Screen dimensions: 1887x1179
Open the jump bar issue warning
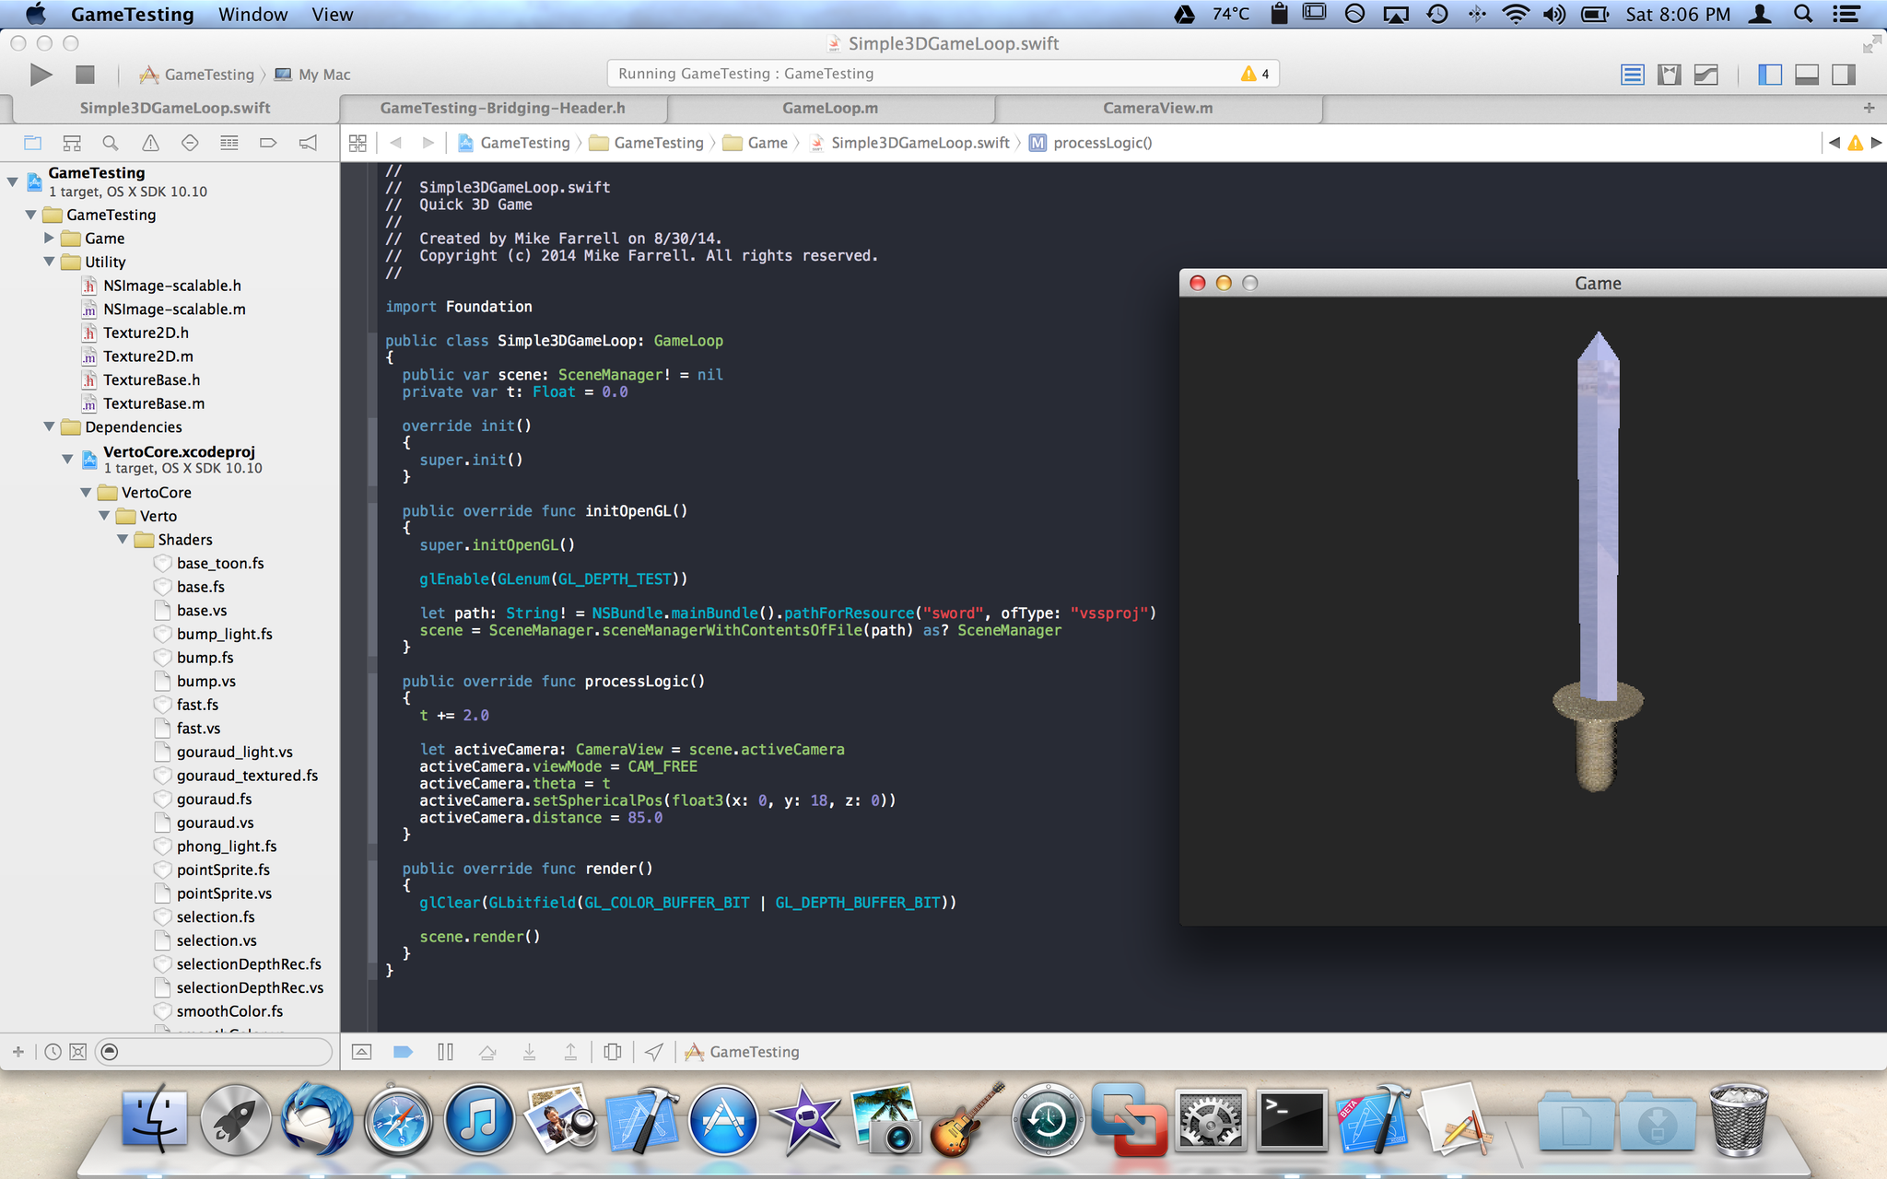[1855, 143]
